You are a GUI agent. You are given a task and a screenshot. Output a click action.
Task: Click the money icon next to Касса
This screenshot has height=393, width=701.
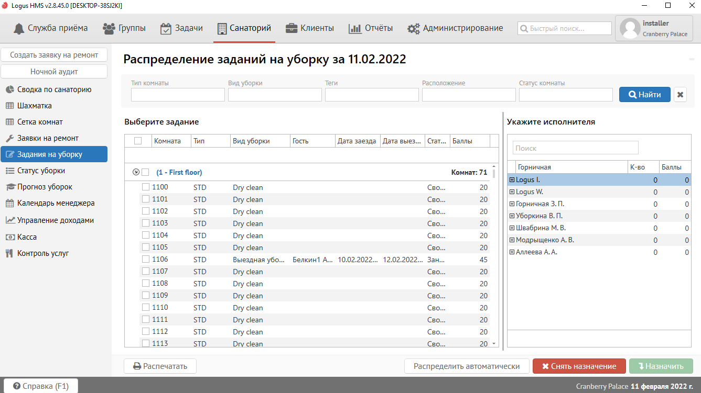pyautogui.click(x=9, y=237)
